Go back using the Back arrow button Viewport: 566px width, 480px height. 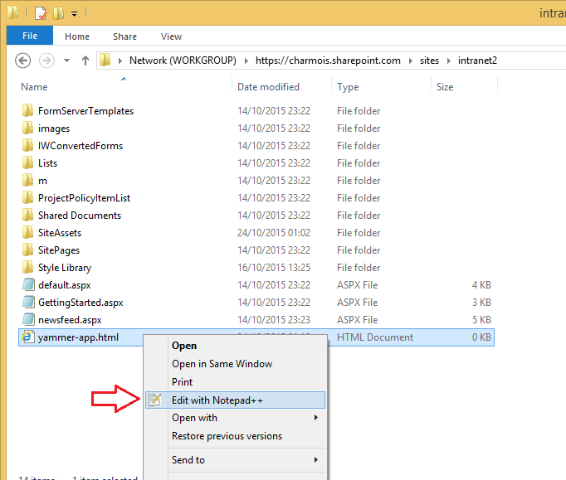[x=22, y=61]
